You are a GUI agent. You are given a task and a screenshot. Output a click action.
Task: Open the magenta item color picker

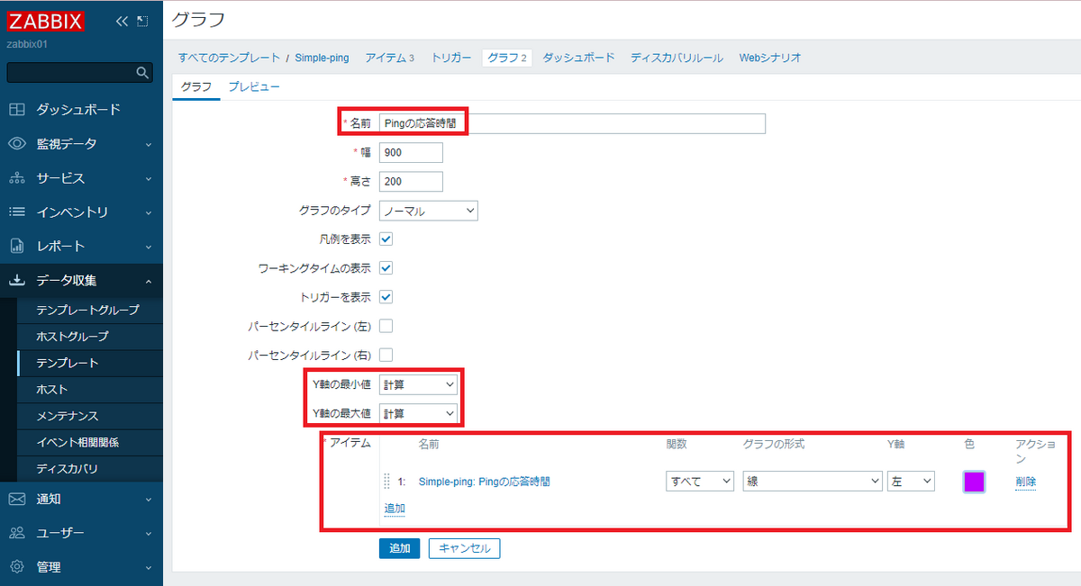point(974,481)
